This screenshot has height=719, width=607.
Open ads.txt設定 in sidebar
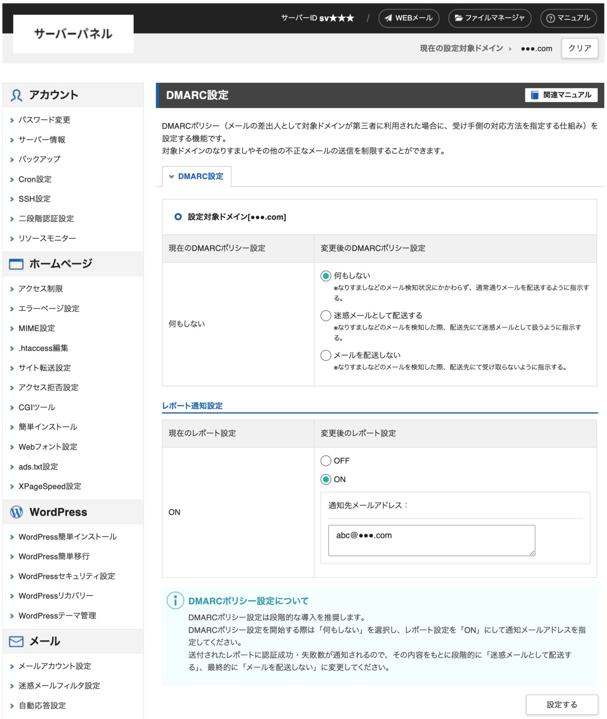(x=38, y=467)
